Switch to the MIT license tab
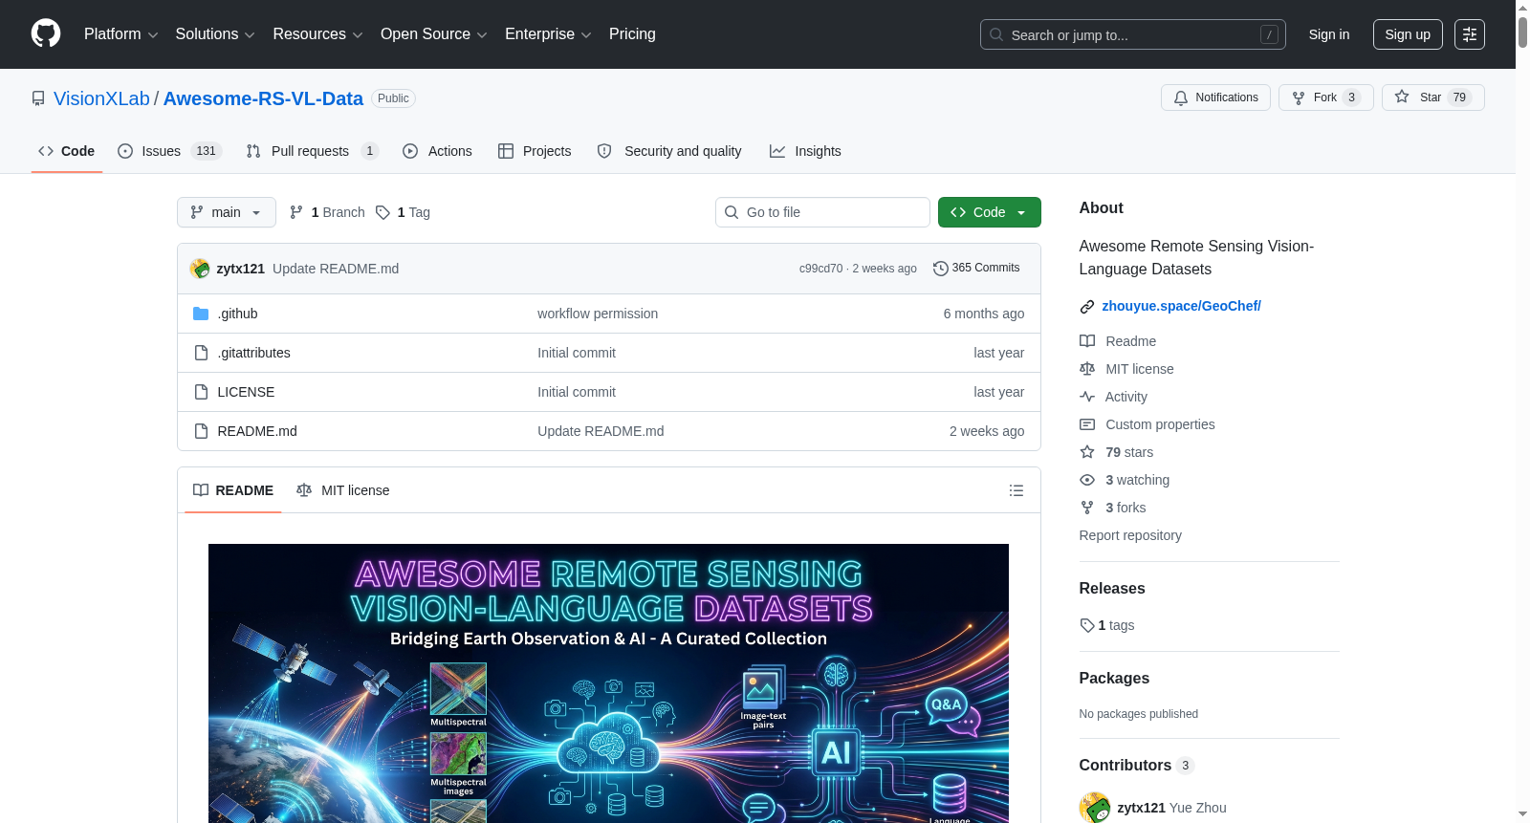The height and width of the screenshot is (823, 1530). tap(343, 490)
